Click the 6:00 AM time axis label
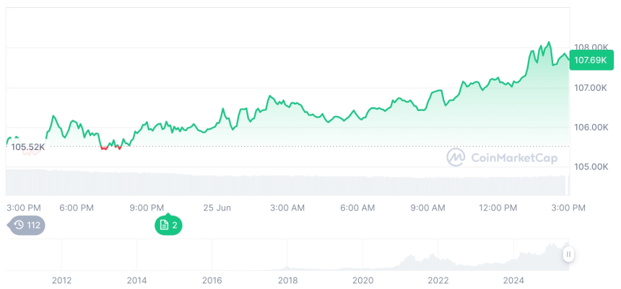 pos(357,208)
